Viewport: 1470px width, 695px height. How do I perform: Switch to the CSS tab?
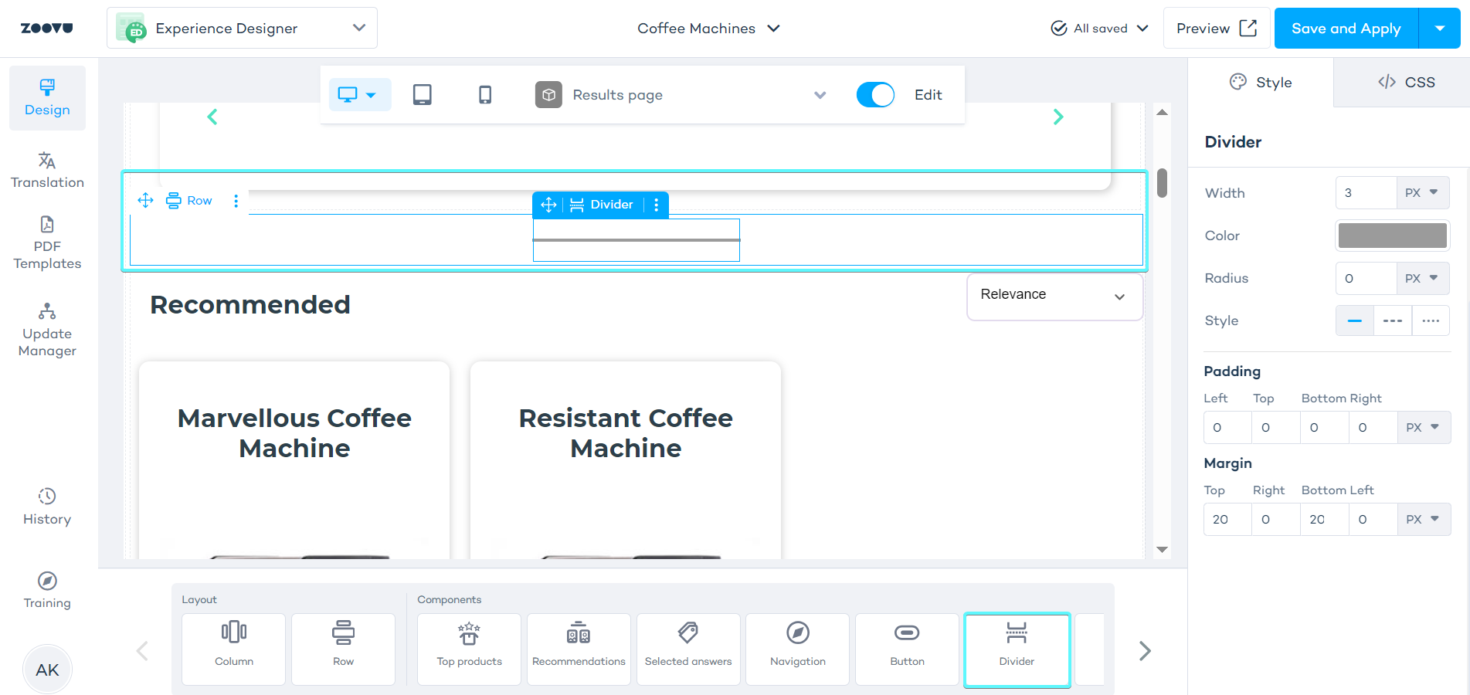click(1406, 83)
